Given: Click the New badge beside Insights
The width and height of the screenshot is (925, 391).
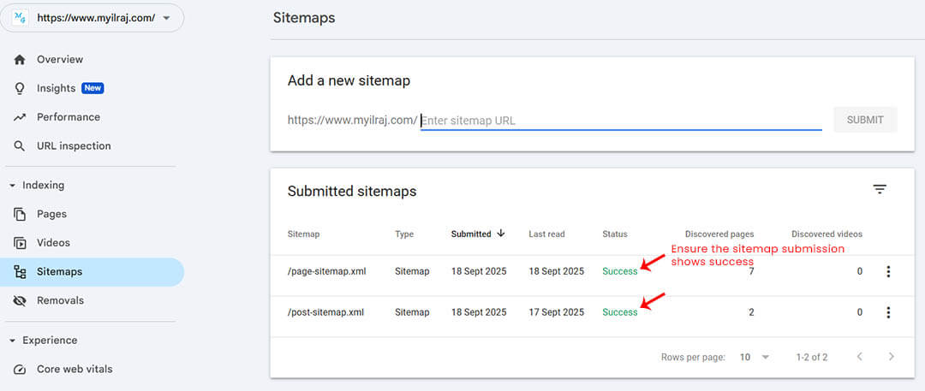Looking at the screenshot, I should 92,88.
